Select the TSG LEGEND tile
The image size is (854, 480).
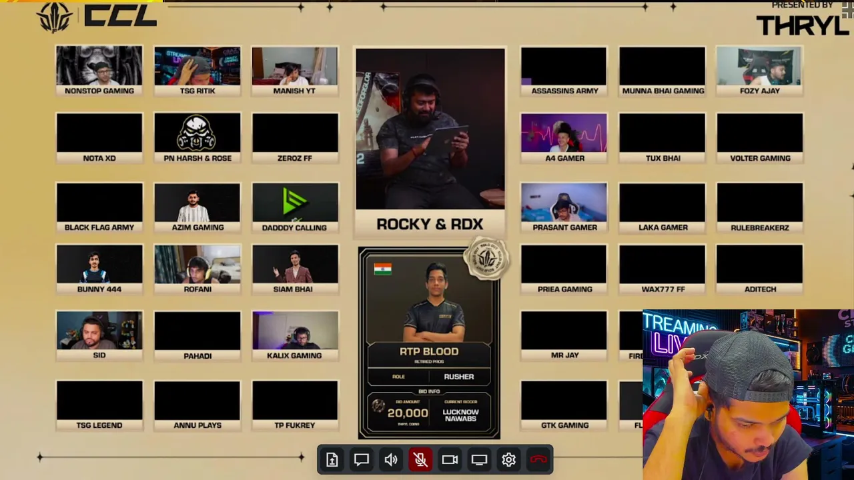[x=99, y=405]
